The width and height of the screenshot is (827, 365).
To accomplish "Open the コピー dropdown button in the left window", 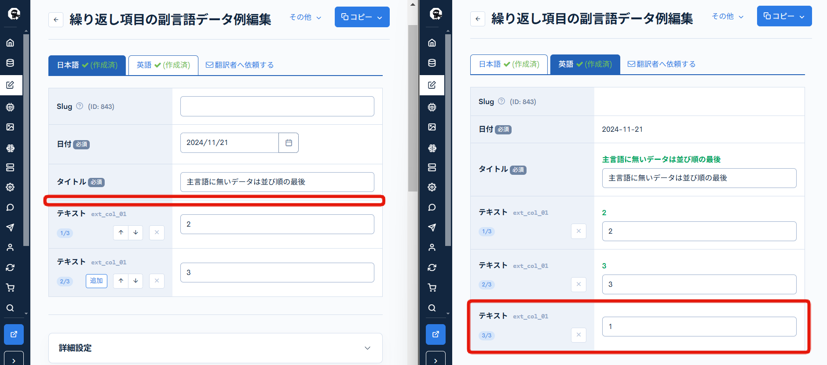I will [362, 17].
